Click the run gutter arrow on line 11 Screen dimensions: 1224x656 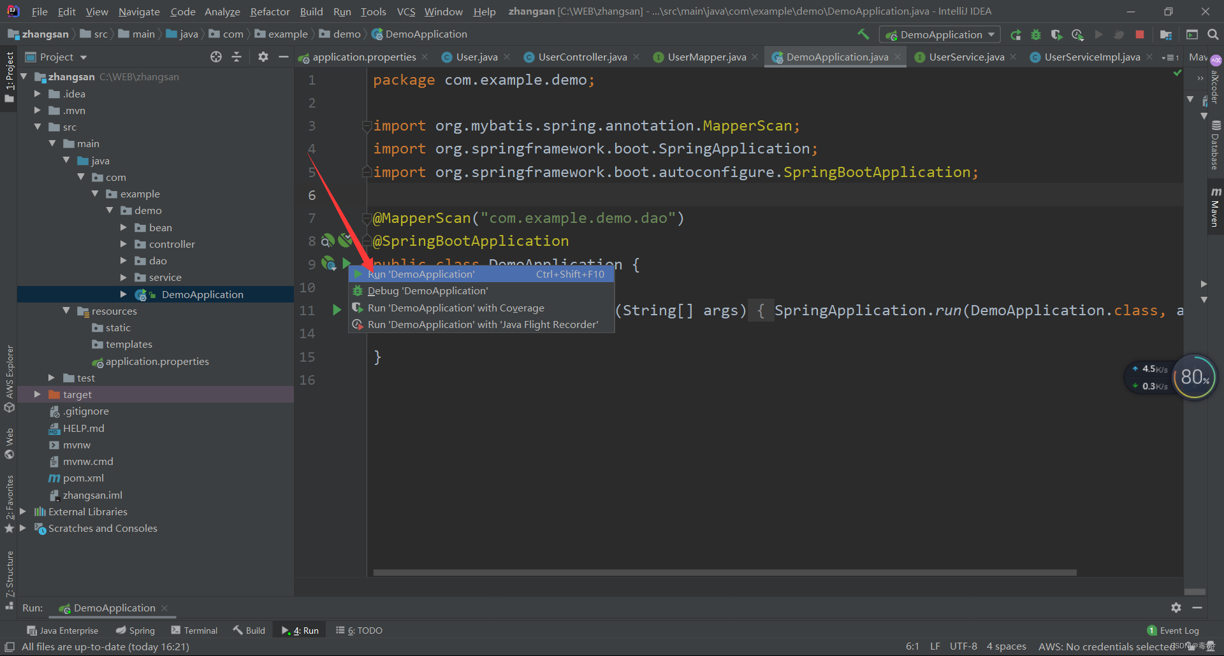337,310
